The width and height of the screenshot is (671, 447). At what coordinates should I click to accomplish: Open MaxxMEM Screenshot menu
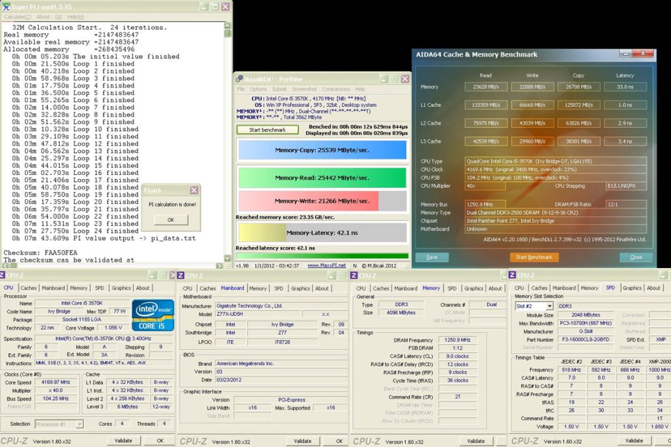coord(304,89)
